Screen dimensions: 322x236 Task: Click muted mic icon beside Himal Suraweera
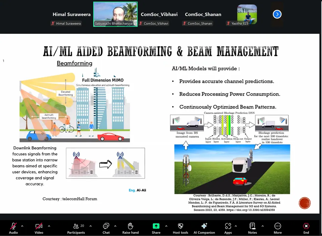53,23
